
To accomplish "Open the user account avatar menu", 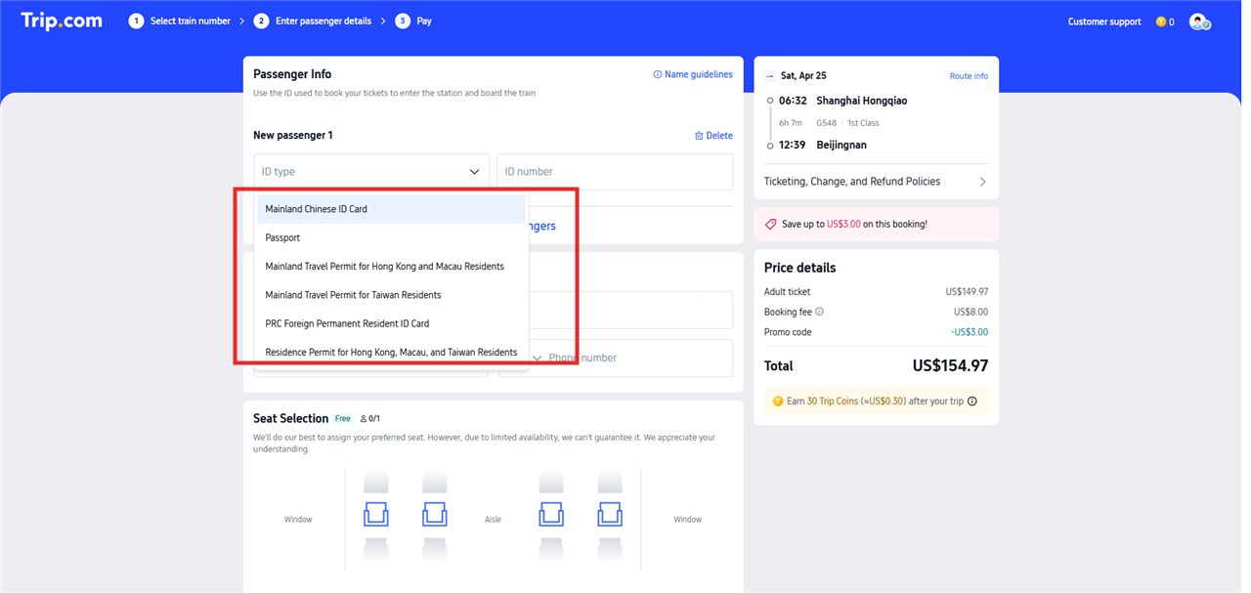I will click(1199, 21).
